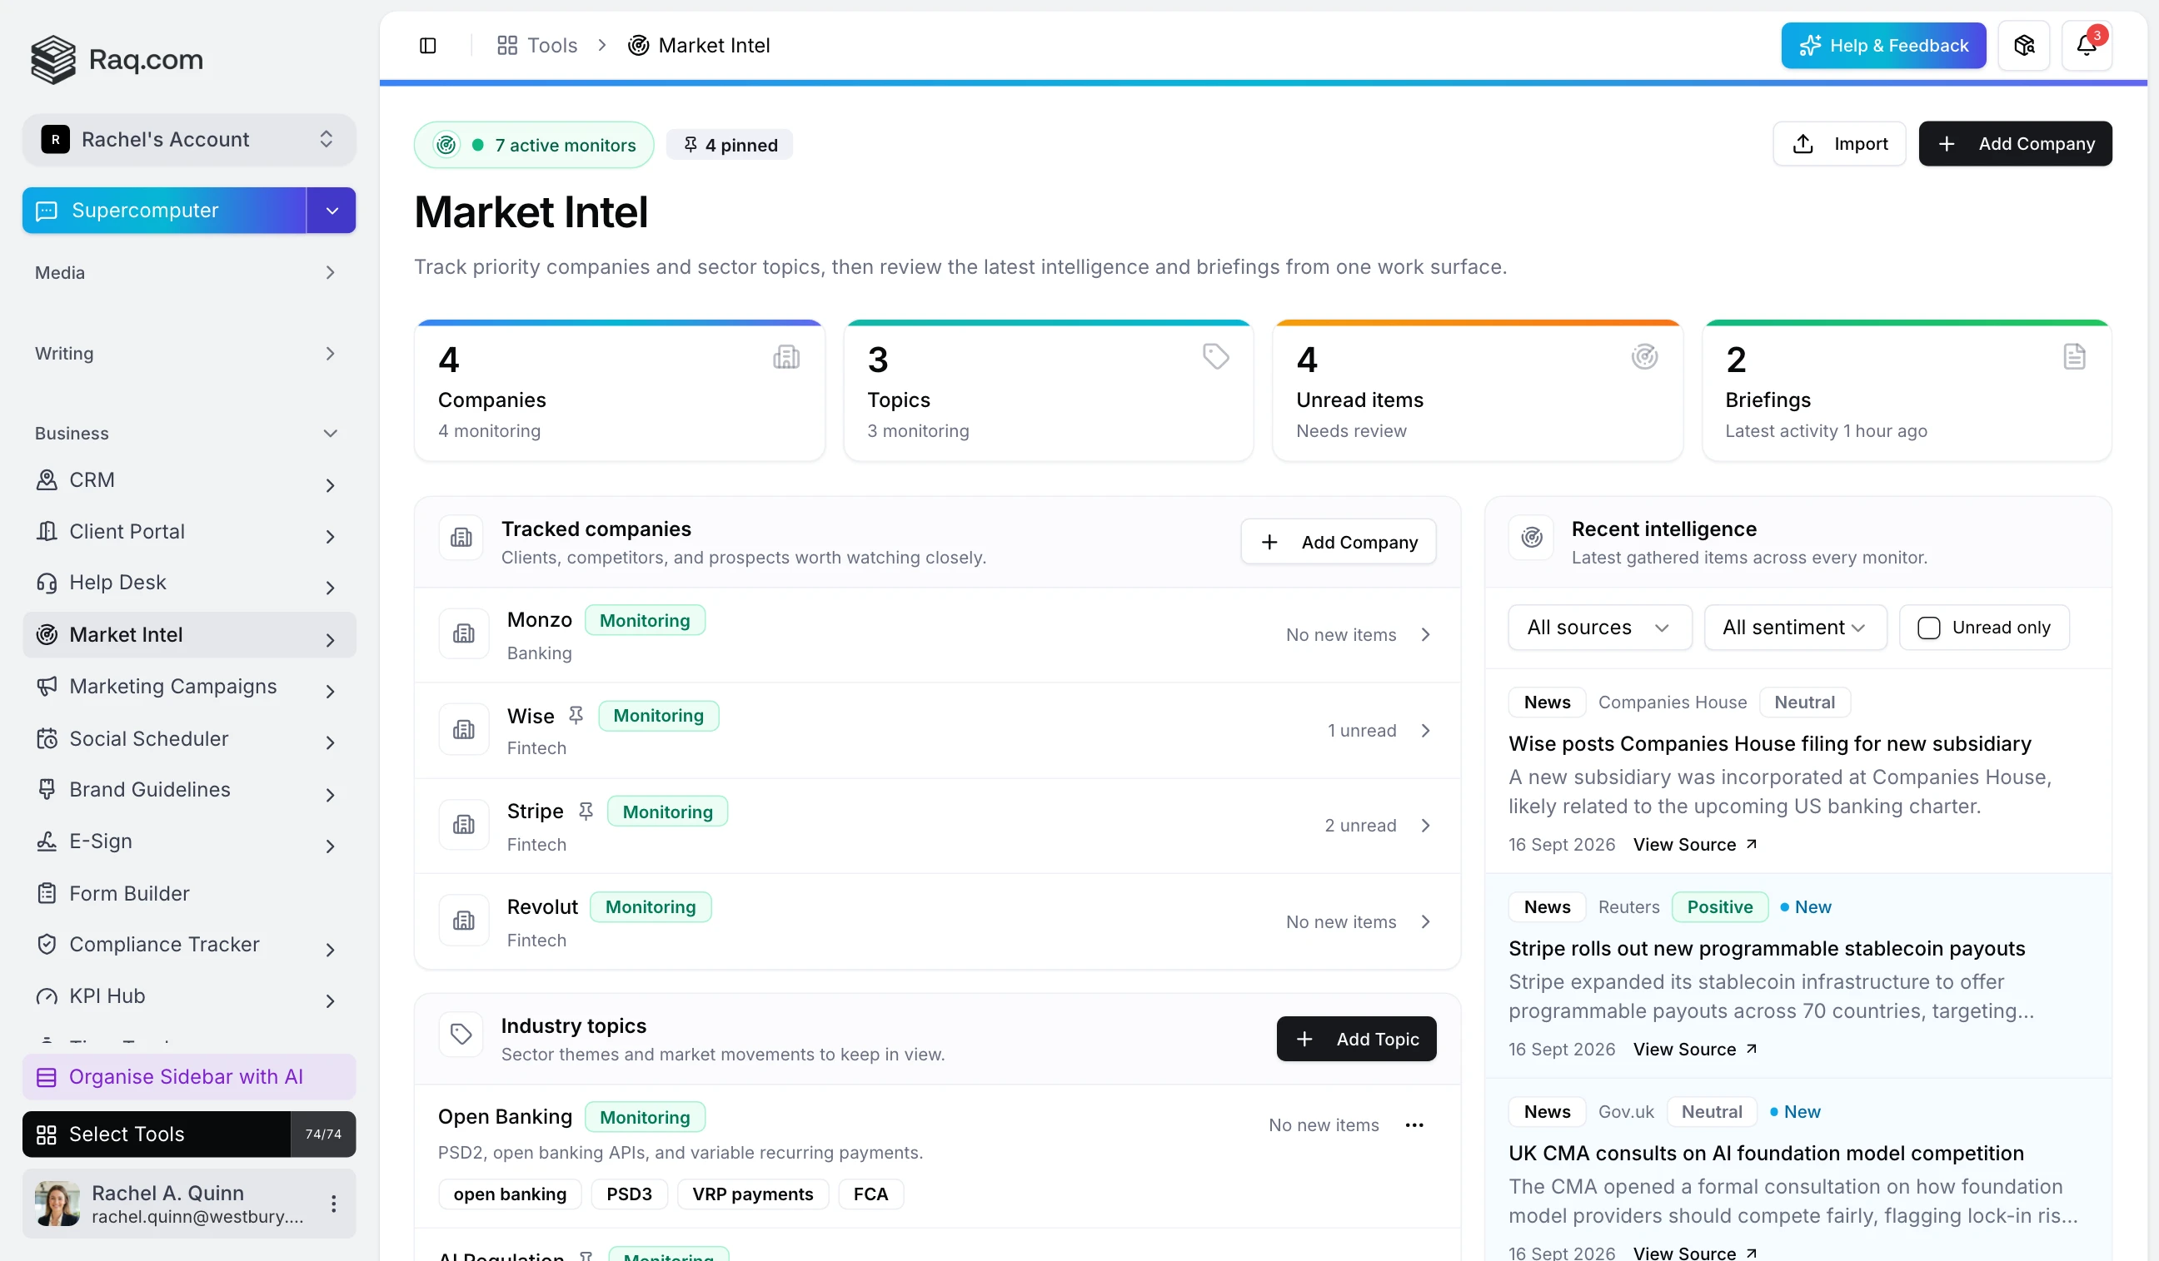
Task: Open the All sources dropdown
Action: pos(1599,628)
